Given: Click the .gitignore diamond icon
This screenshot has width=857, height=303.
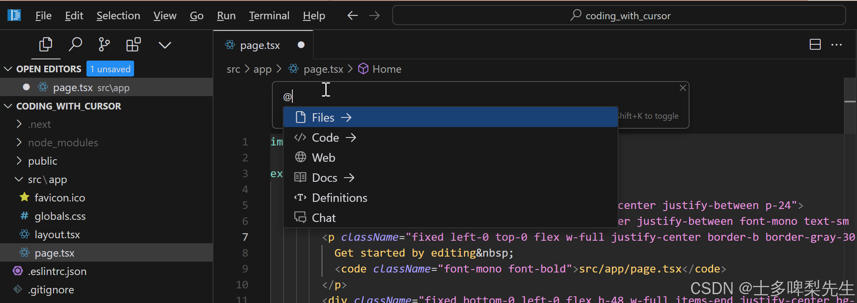Looking at the screenshot, I should pyautogui.click(x=18, y=289).
